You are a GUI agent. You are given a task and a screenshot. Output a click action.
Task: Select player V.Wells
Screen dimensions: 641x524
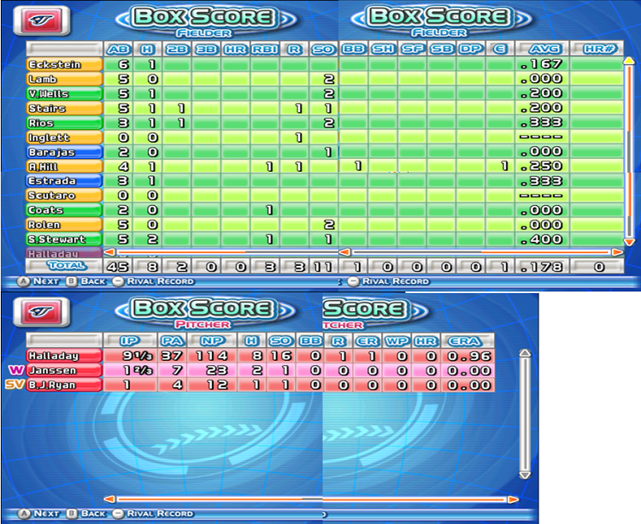coord(64,93)
